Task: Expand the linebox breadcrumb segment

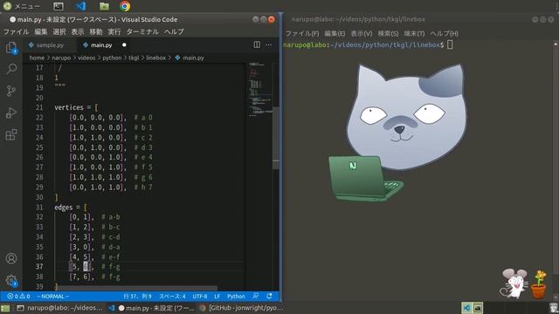Action: [155, 58]
